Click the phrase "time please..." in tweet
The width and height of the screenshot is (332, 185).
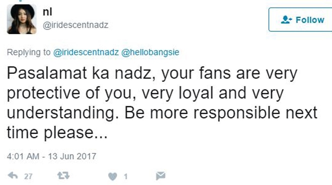click(57, 133)
